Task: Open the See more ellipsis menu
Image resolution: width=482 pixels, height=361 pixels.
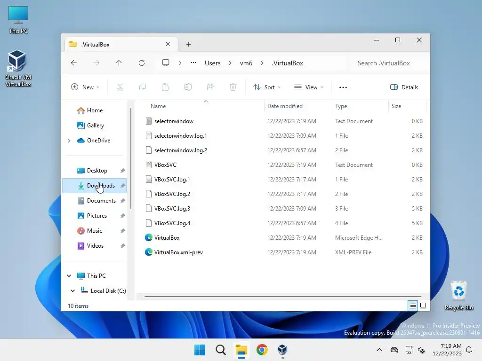Action: pyautogui.click(x=343, y=87)
